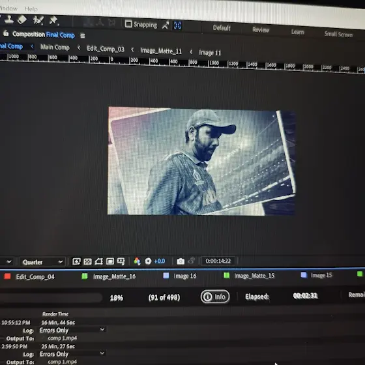Image resolution: width=365 pixels, height=365 pixels.
Task: Select the Eraser tool
Action: click(22, 20)
